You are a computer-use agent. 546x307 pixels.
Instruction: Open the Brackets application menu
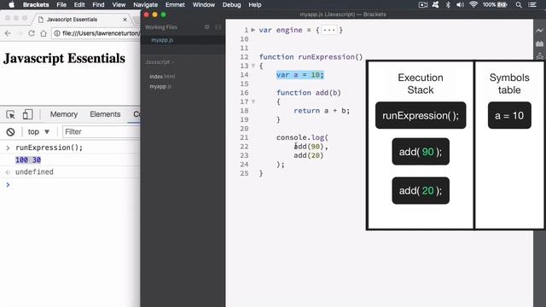pyautogui.click(x=36, y=5)
